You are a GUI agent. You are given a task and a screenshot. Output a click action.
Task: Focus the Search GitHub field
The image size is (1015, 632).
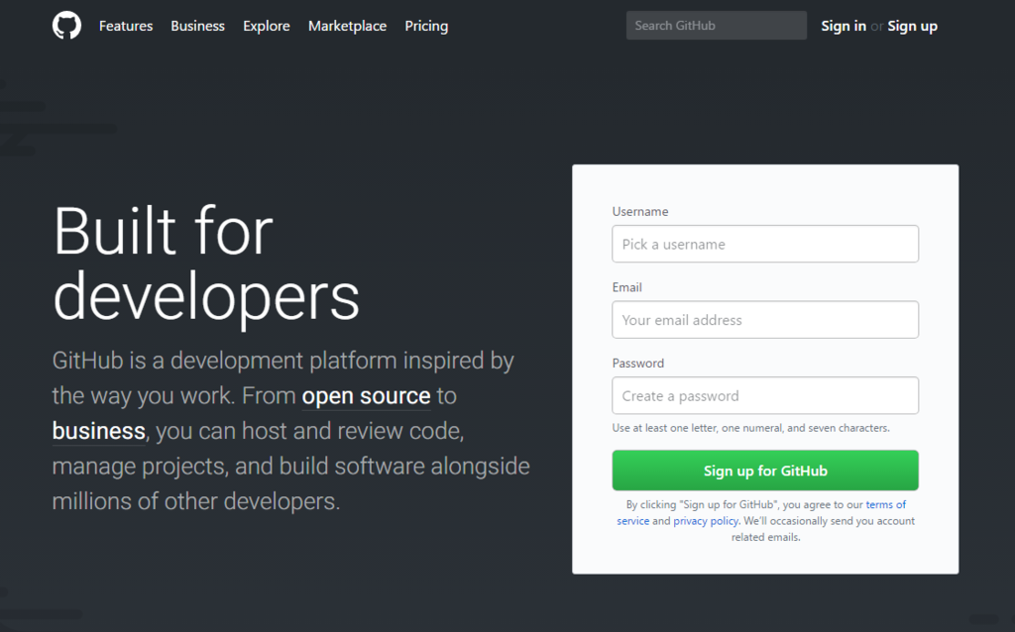tap(716, 25)
